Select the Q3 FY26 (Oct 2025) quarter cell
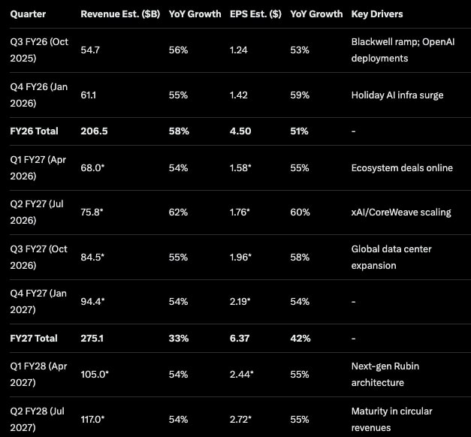The width and height of the screenshot is (471, 437). click(41, 50)
